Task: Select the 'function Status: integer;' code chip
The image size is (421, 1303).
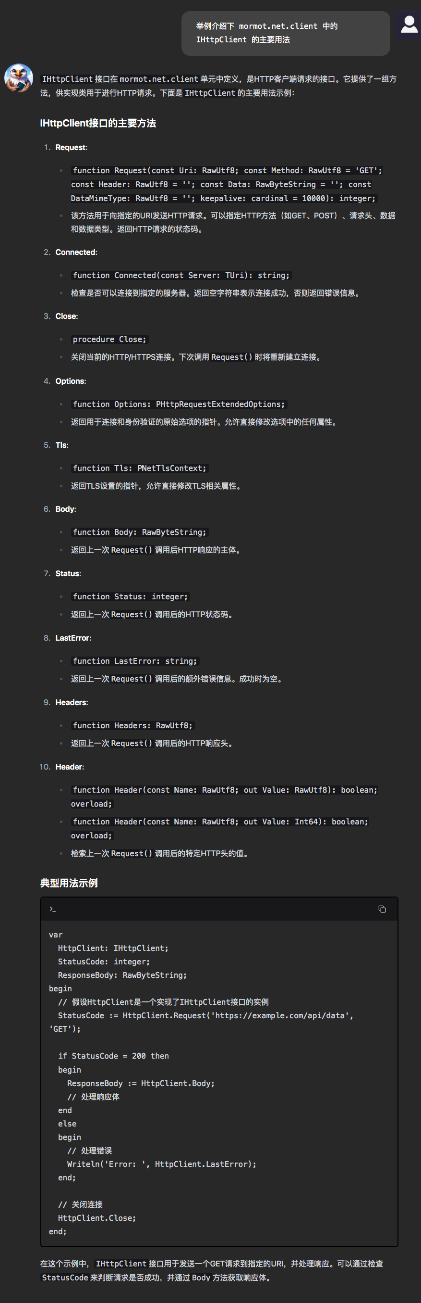Action: 130,597
